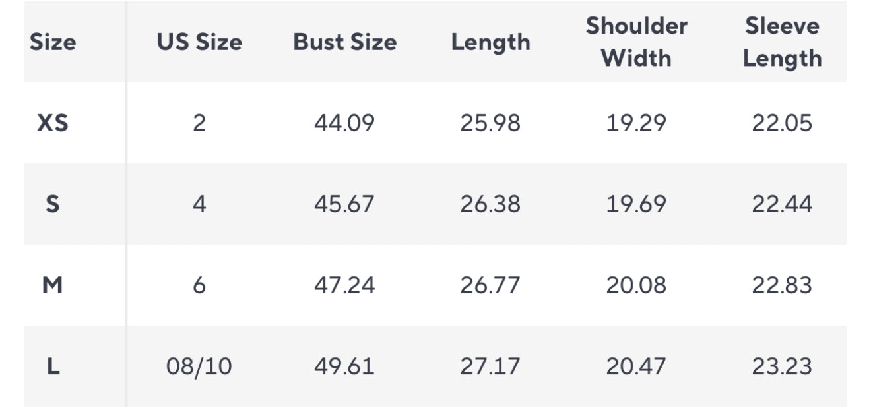This screenshot has height=410, width=871.
Task: Select length value 26.77
Action: [490, 285]
